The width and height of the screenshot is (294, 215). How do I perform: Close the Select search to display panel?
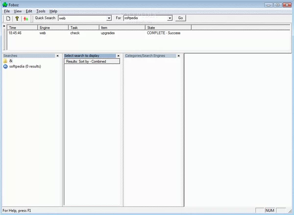pyautogui.click(x=118, y=56)
